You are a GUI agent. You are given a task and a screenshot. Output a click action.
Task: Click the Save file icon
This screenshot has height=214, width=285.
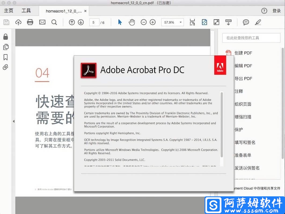(x=6, y=22)
